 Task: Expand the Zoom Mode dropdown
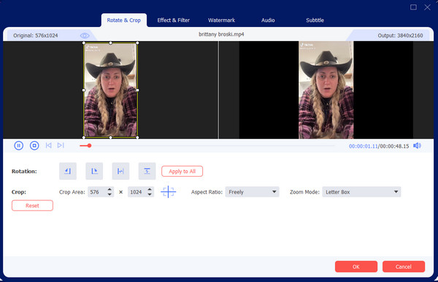click(361, 192)
